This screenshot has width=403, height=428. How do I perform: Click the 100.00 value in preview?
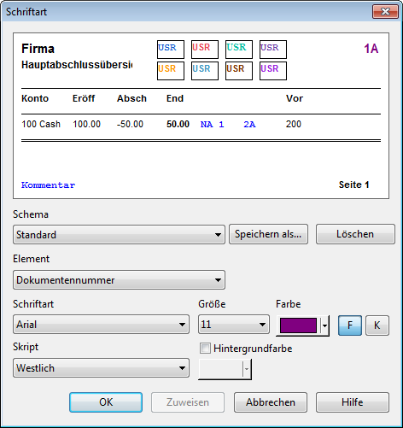[x=86, y=124]
